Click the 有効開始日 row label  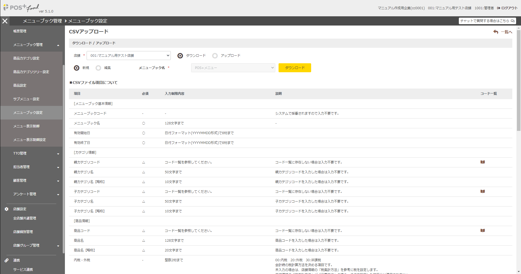pos(82,133)
